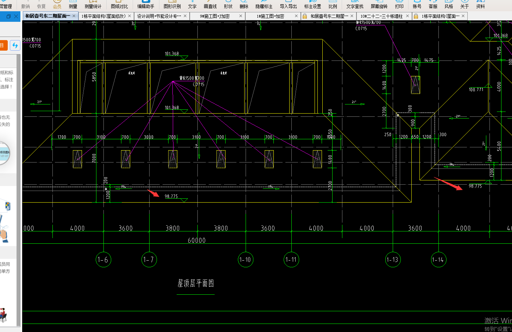
Task: Open 标注设置 annotation settings
Action: tap(312, 5)
